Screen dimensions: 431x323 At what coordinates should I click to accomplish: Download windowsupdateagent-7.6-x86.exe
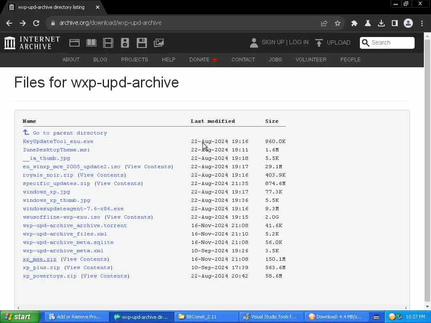73,209
